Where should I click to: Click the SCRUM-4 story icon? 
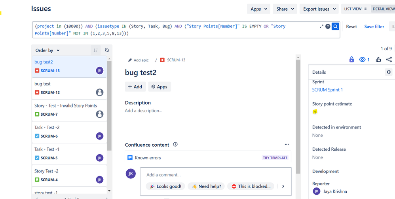(37, 180)
